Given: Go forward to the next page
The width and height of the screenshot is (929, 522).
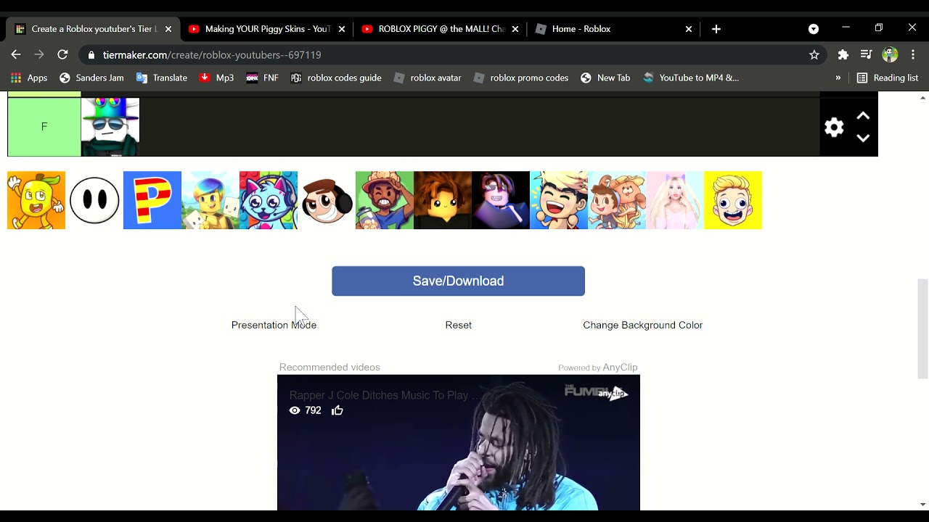Looking at the screenshot, I should [x=39, y=54].
